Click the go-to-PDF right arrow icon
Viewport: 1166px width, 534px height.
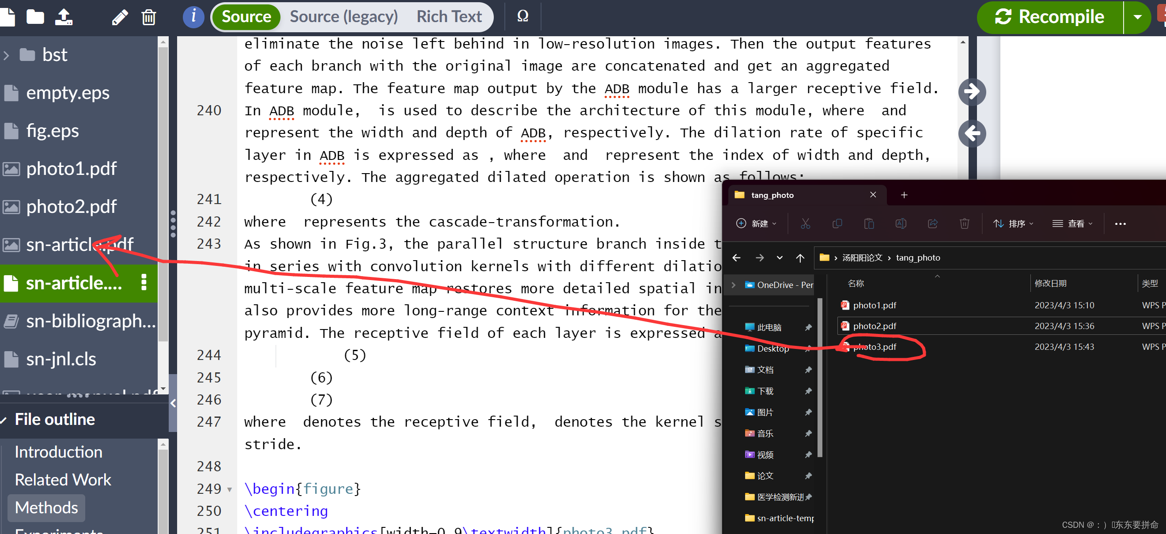(x=972, y=92)
